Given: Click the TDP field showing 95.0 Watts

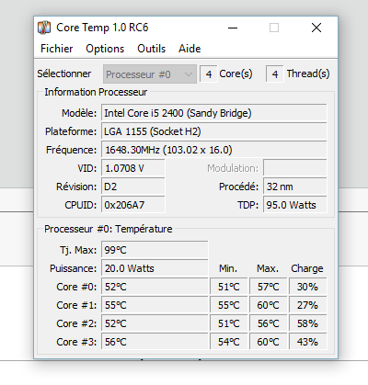Looking at the screenshot, I should [x=295, y=205].
